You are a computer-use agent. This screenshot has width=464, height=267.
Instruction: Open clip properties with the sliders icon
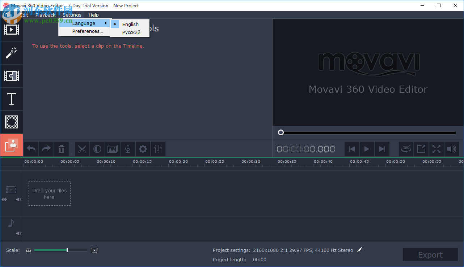click(x=158, y=149)
